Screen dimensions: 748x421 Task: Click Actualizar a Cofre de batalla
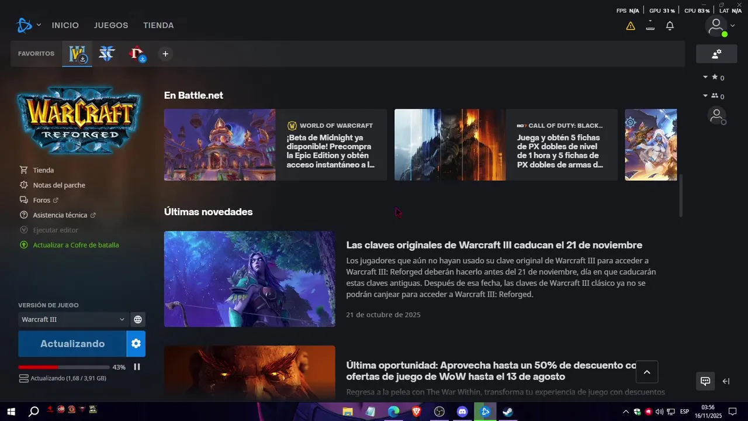[x=76, y=245]
